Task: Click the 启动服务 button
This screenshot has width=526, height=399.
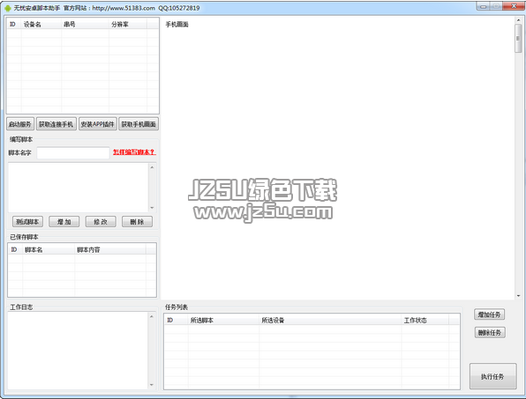Action: pos(20,124)
